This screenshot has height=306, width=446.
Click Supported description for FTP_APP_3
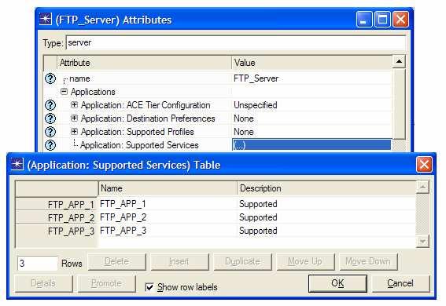pyautogui.click(x=326, y=231)
